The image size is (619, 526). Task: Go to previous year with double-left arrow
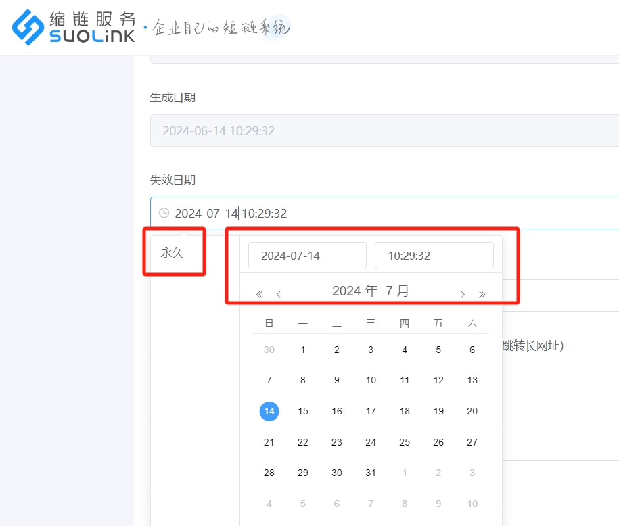259,294
